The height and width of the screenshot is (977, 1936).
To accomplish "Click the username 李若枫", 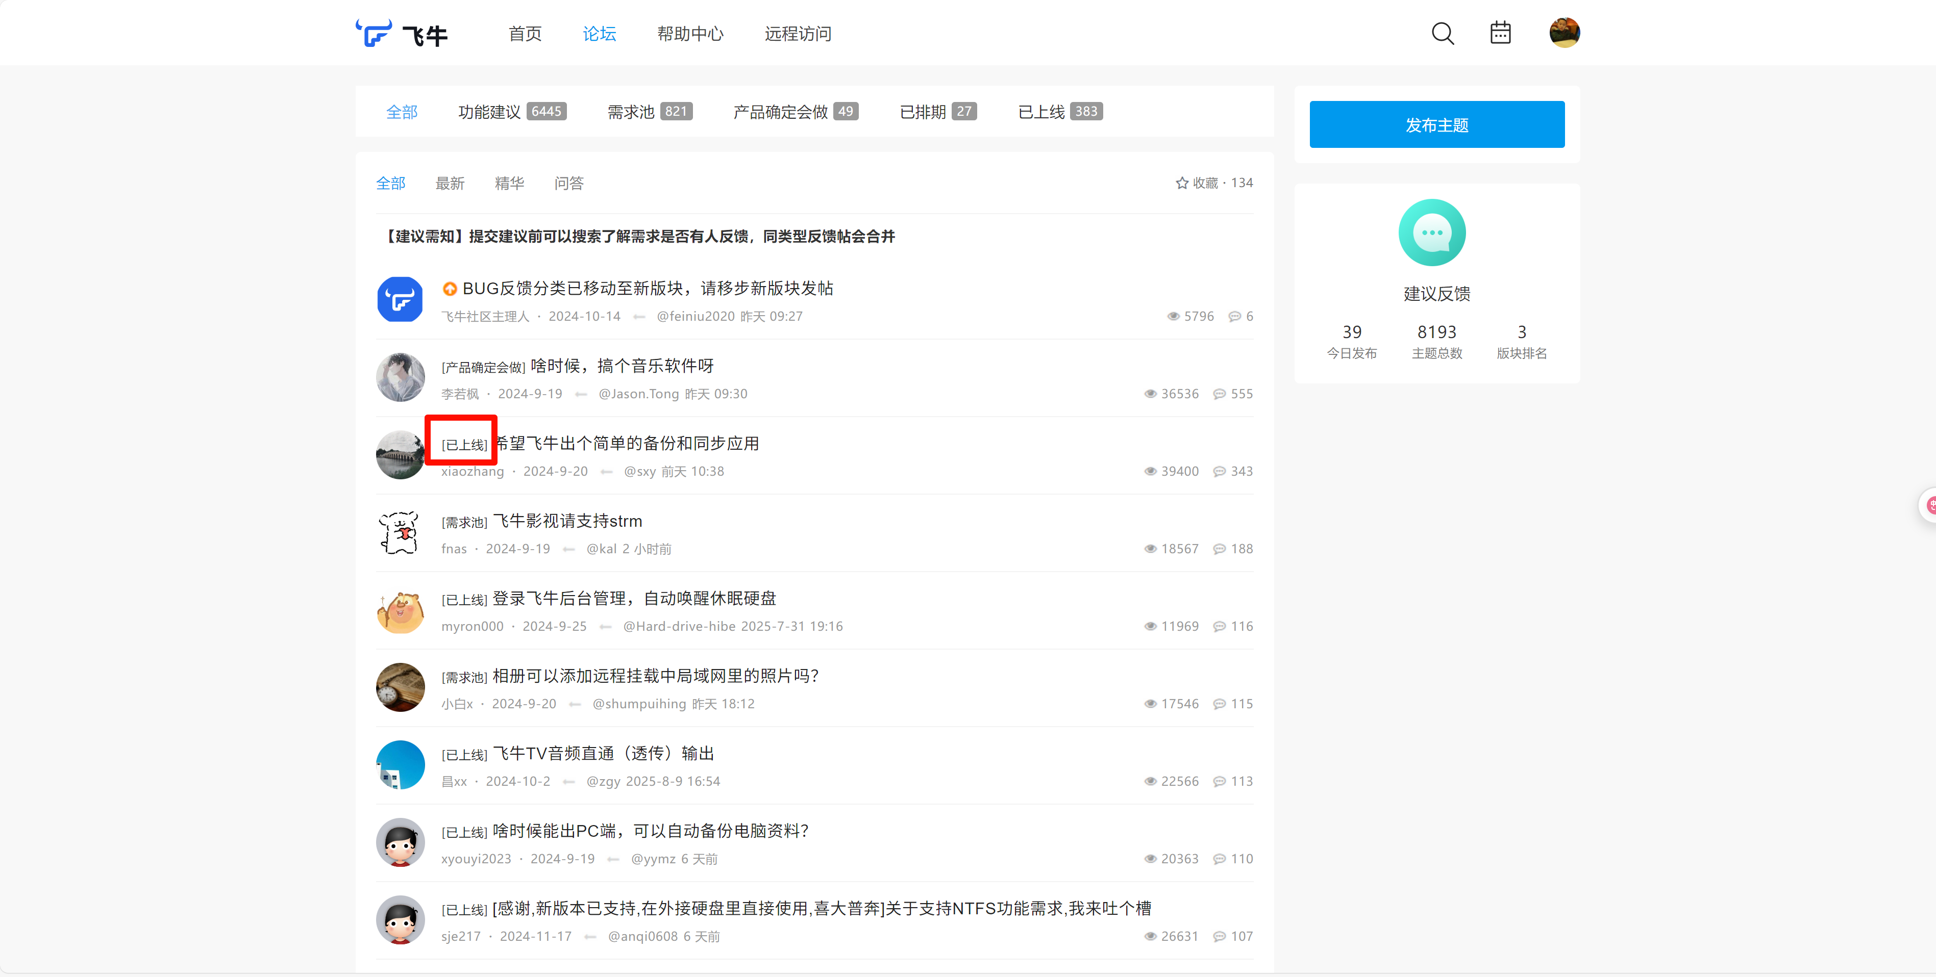I will pos(459,394).
